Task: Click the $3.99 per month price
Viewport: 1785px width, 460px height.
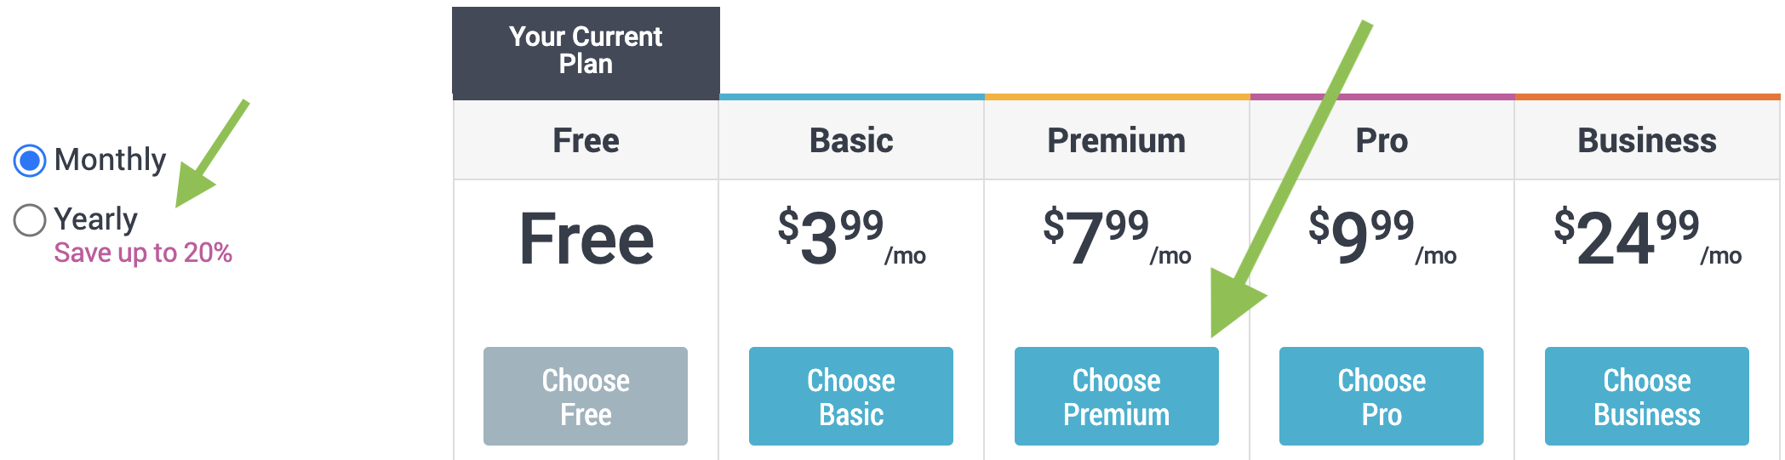Action: pyautogui.click(x=851, y=237)
